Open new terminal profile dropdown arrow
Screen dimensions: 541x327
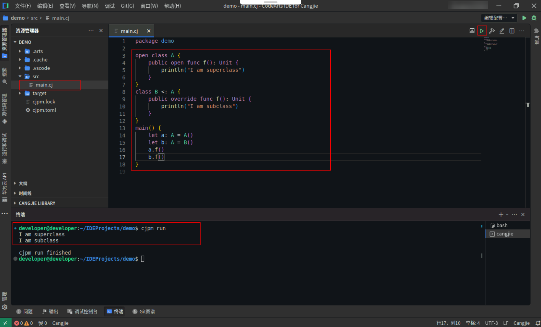(x=507, y=215)
